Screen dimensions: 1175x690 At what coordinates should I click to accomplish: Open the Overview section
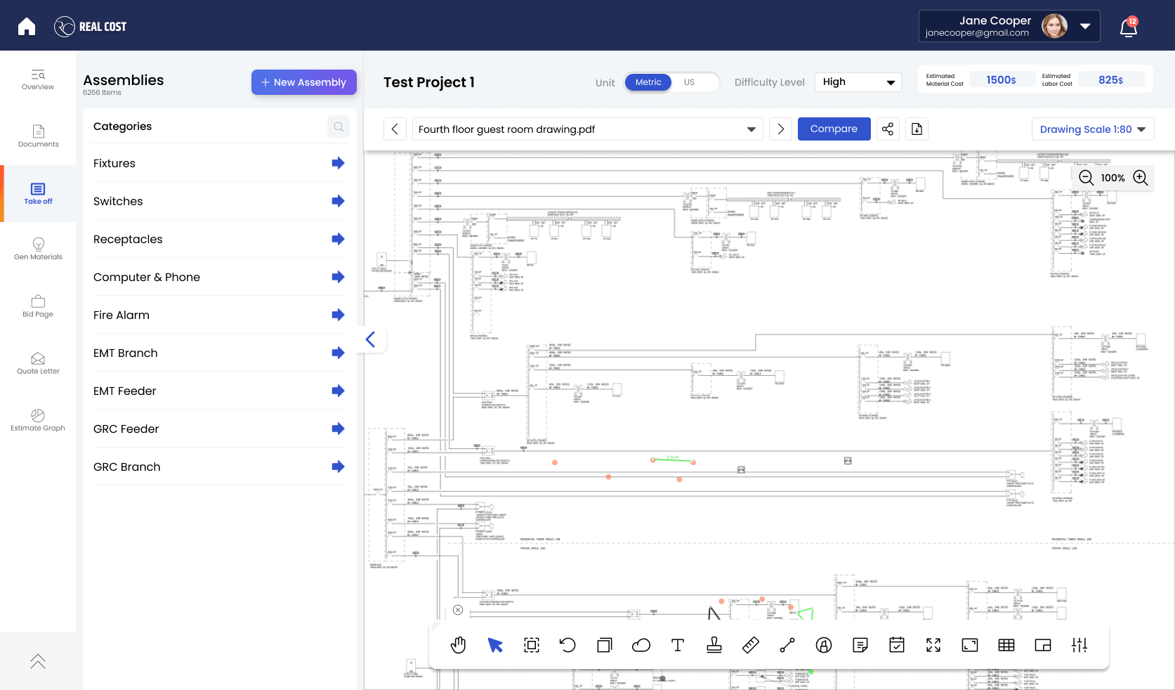38,79
